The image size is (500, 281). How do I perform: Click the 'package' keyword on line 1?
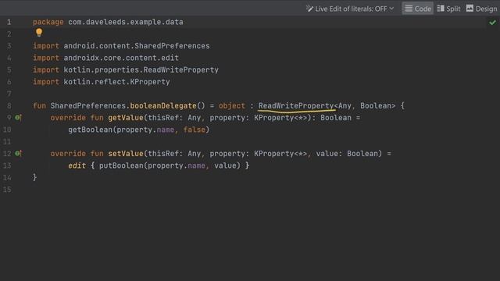(x=48, y=23)
